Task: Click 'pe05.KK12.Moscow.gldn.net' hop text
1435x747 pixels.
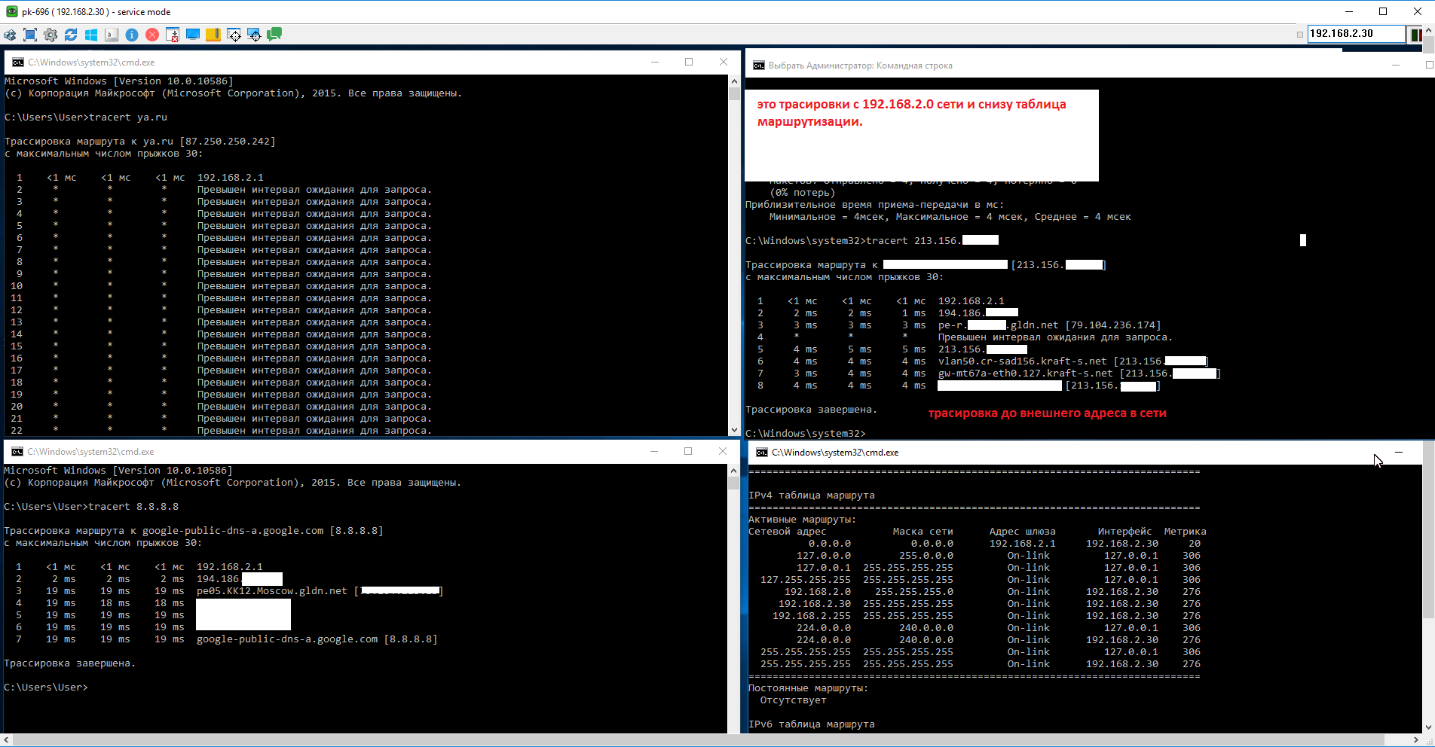Action: point(272,591)
